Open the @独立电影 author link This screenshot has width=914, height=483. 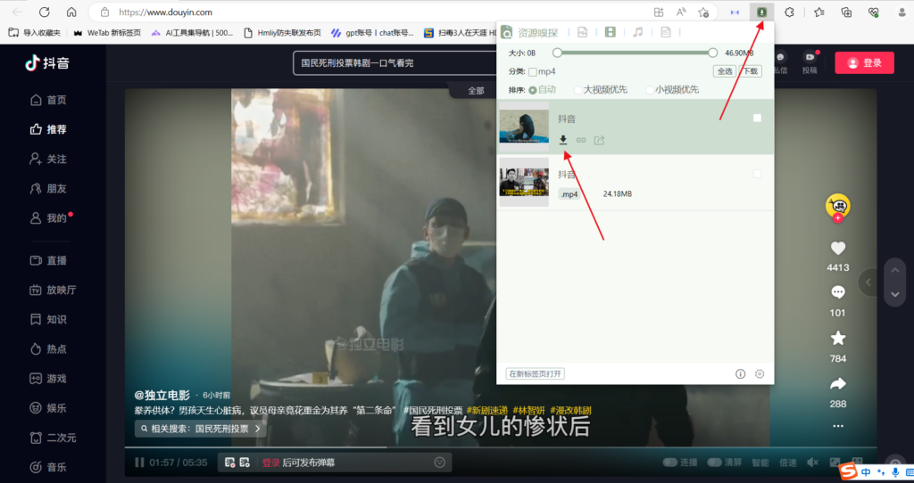pyautogui.click(x=162, y=395)
